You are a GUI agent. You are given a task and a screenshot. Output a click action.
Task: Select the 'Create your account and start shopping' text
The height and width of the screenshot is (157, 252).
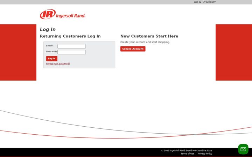(x=145, y=42)
